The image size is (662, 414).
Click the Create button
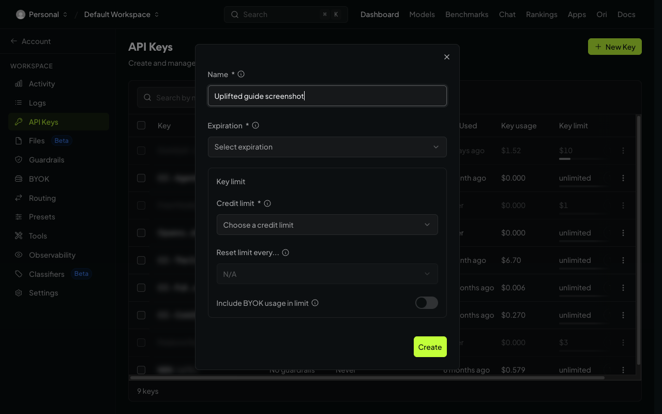[x=430, y=347]
